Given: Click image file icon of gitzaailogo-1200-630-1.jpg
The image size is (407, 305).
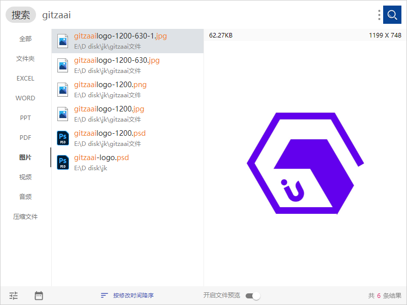Looking at the screenshot, I should pyautogui.click(x=63, y=41).
